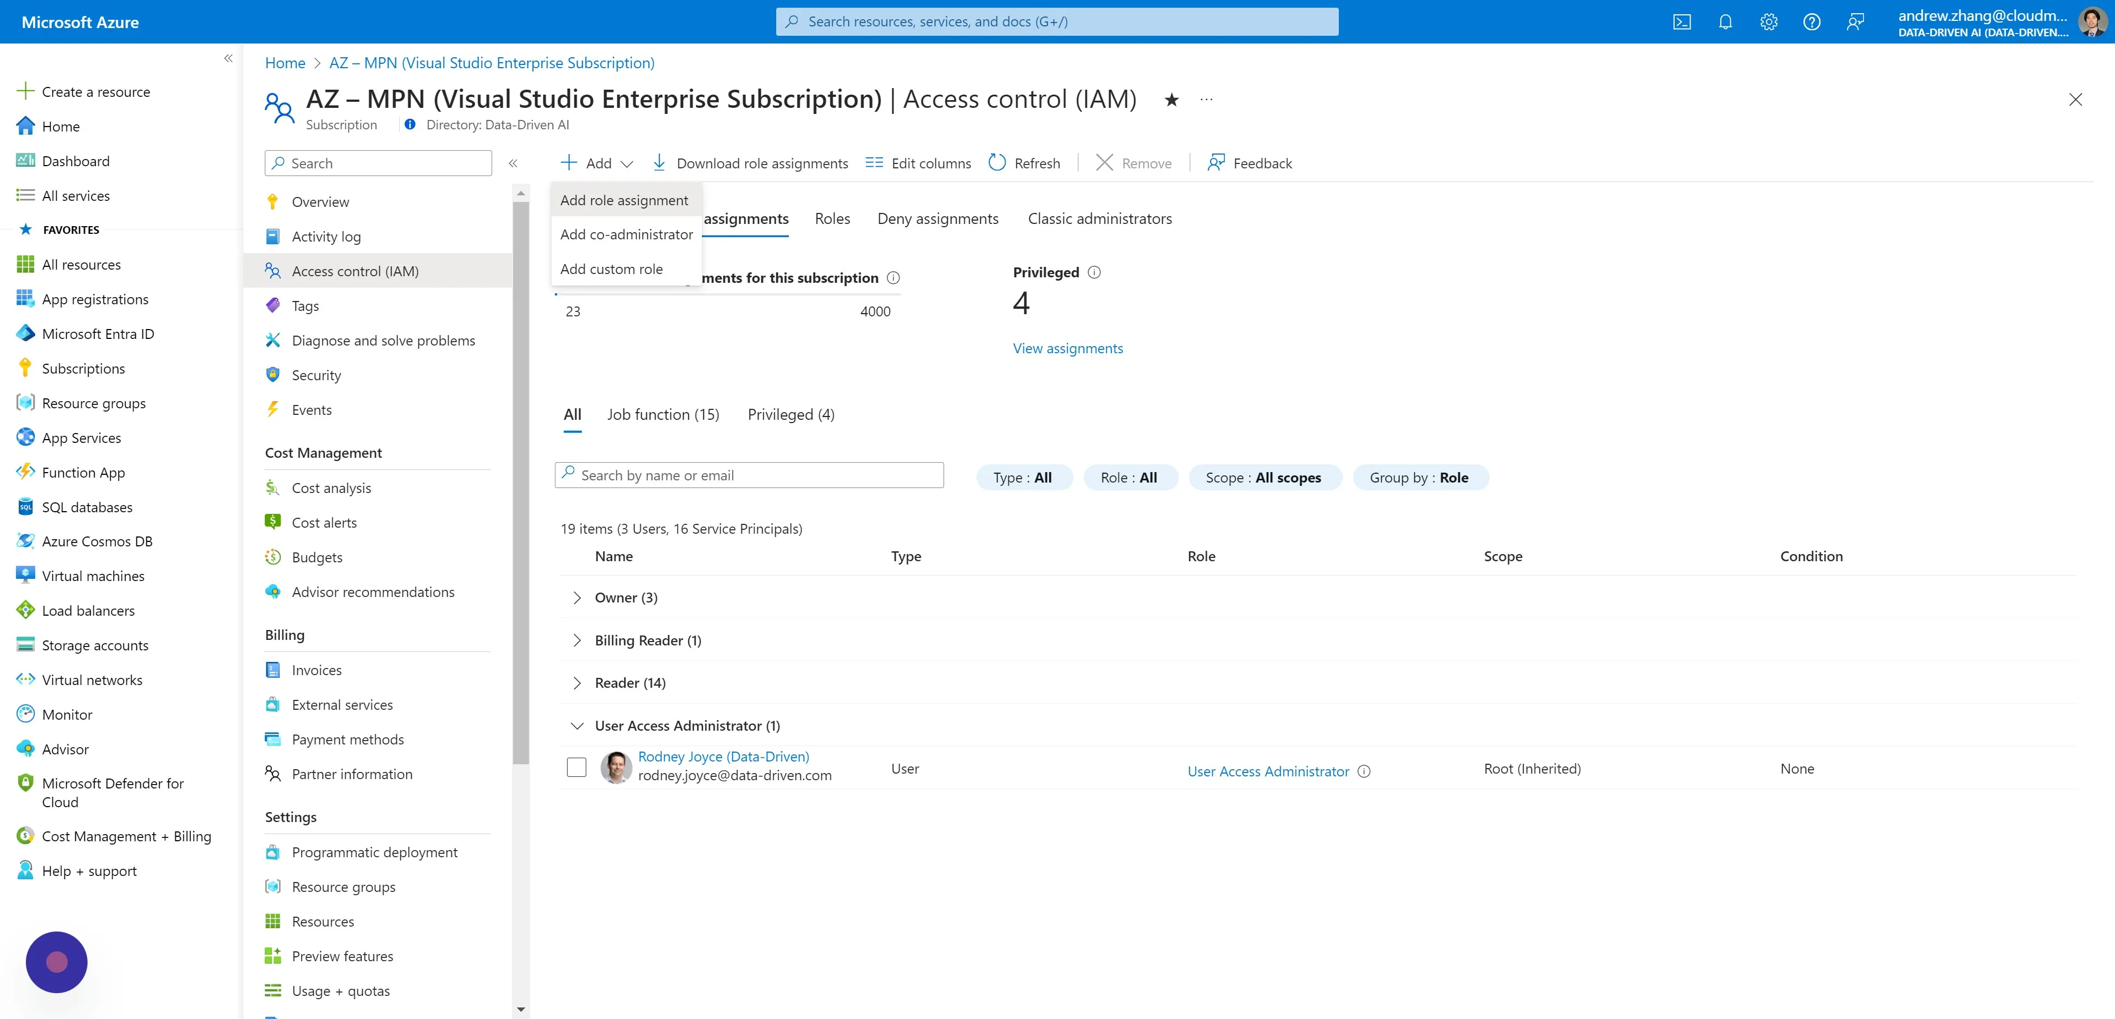
Task: Click Edit columns in the toolbar
Action: click(x=918, y=163)
